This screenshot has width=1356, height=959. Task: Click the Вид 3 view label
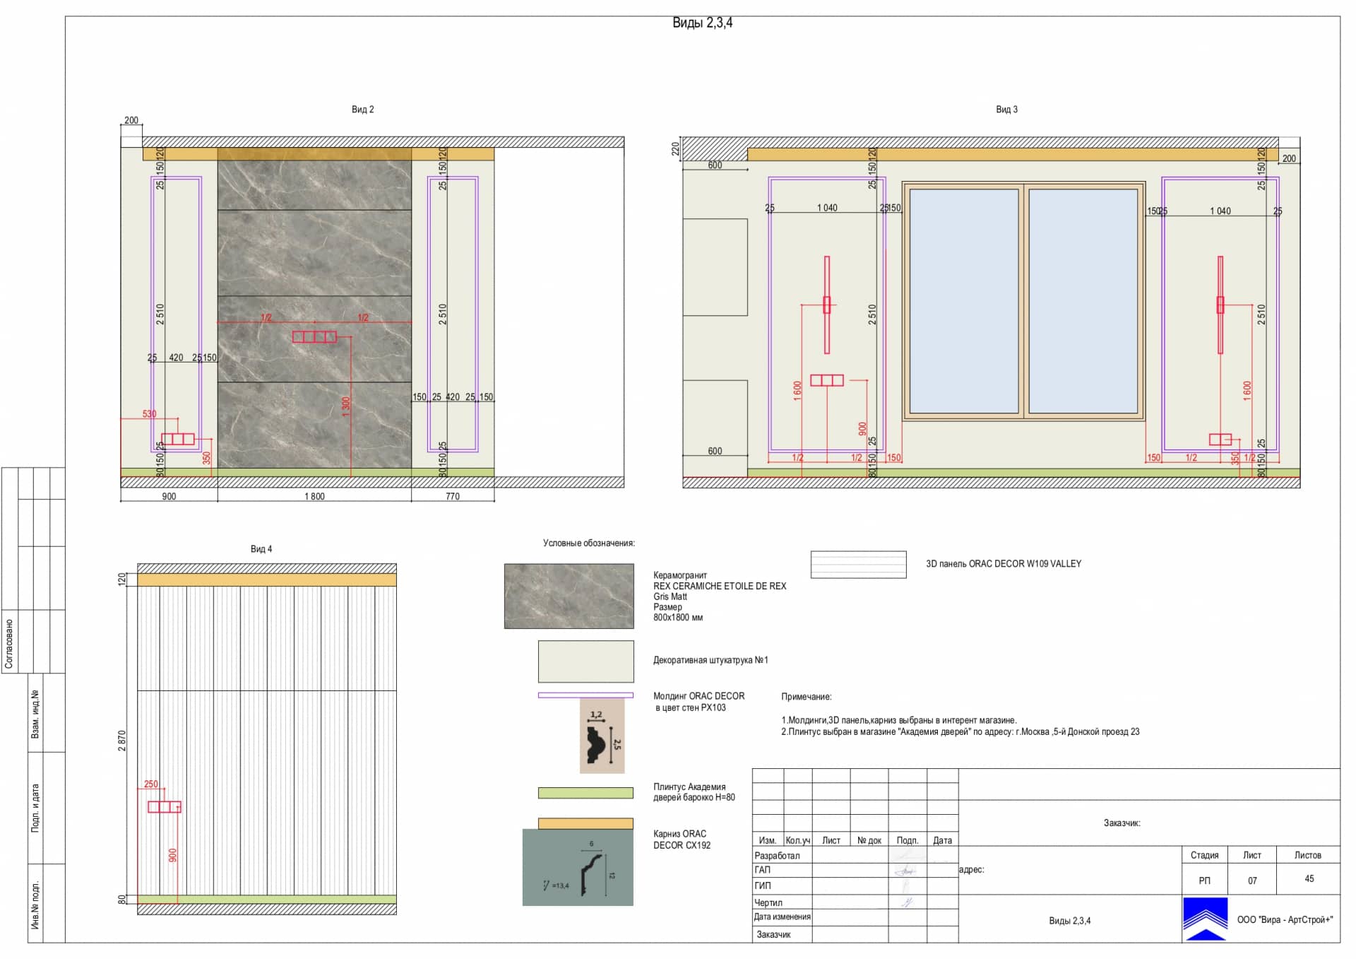click(x=1006, y=110)
